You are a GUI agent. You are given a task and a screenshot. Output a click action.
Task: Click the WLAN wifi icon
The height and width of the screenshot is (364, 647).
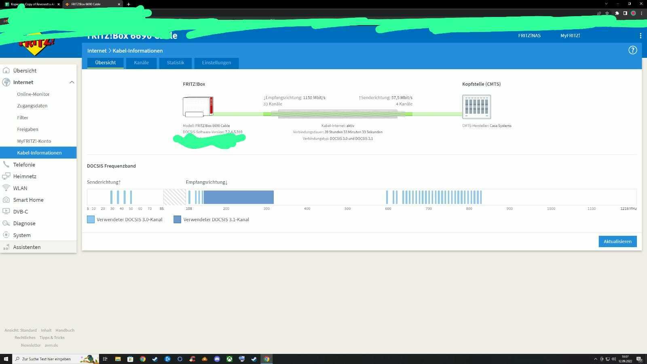click(x=6, y=188)
